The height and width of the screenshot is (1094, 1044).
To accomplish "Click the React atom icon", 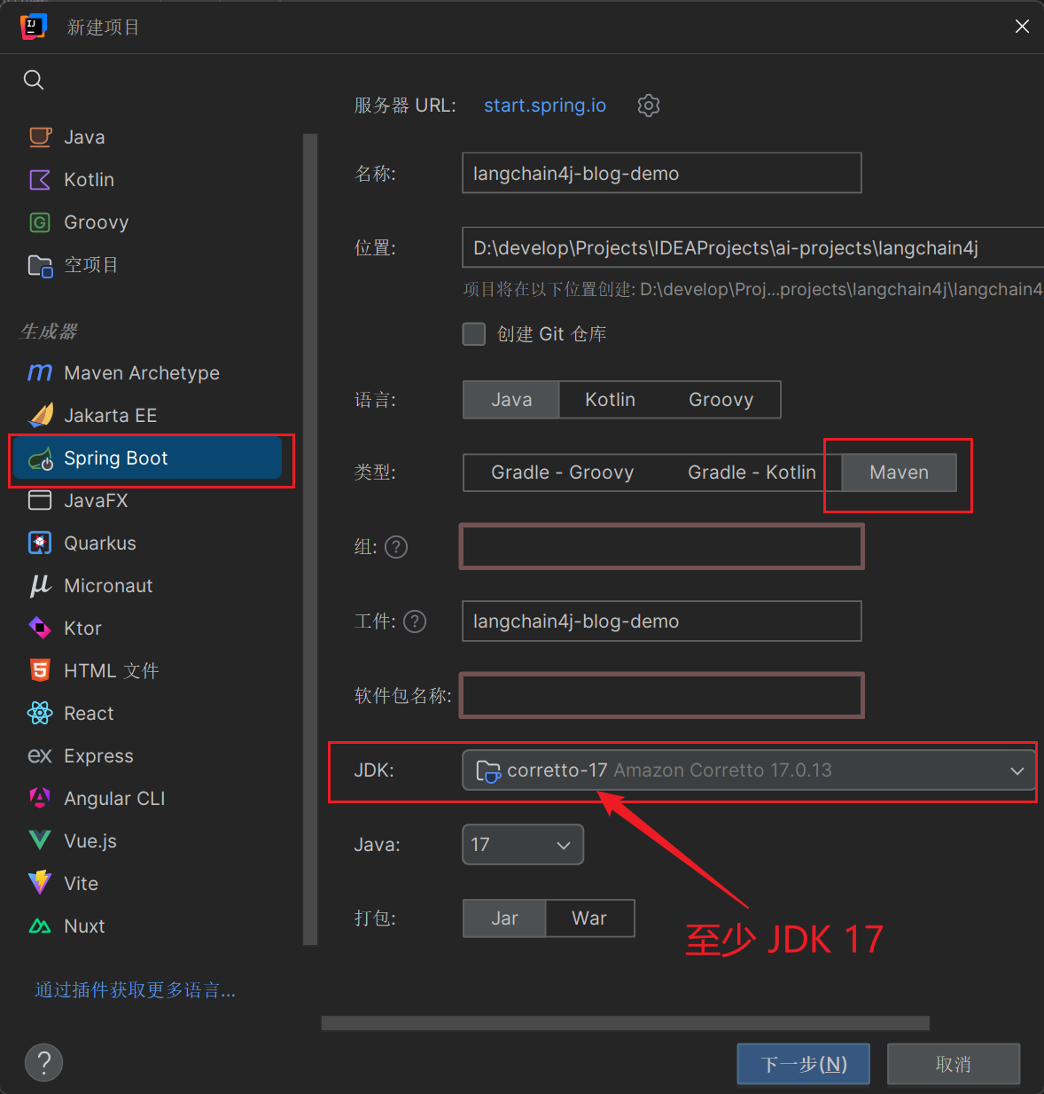I will click(40, 713).
